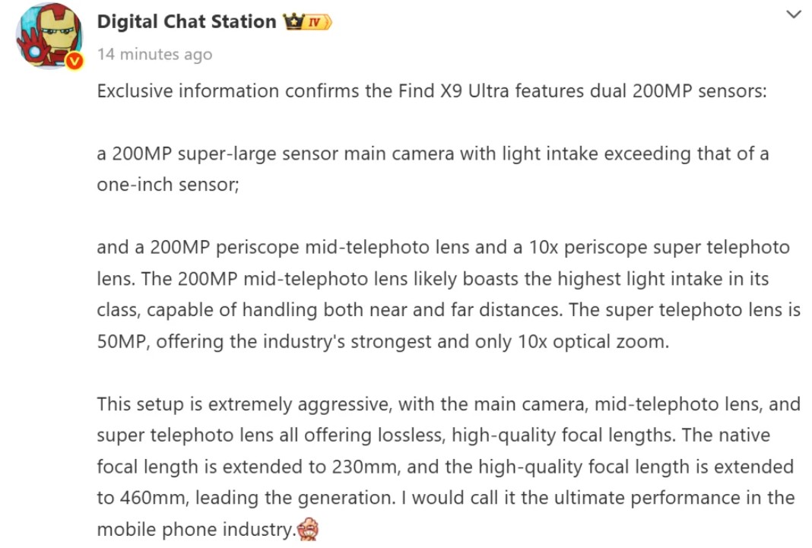
Task: Open the "14 minutes ago" timestamp
Action: click(154, 55)
